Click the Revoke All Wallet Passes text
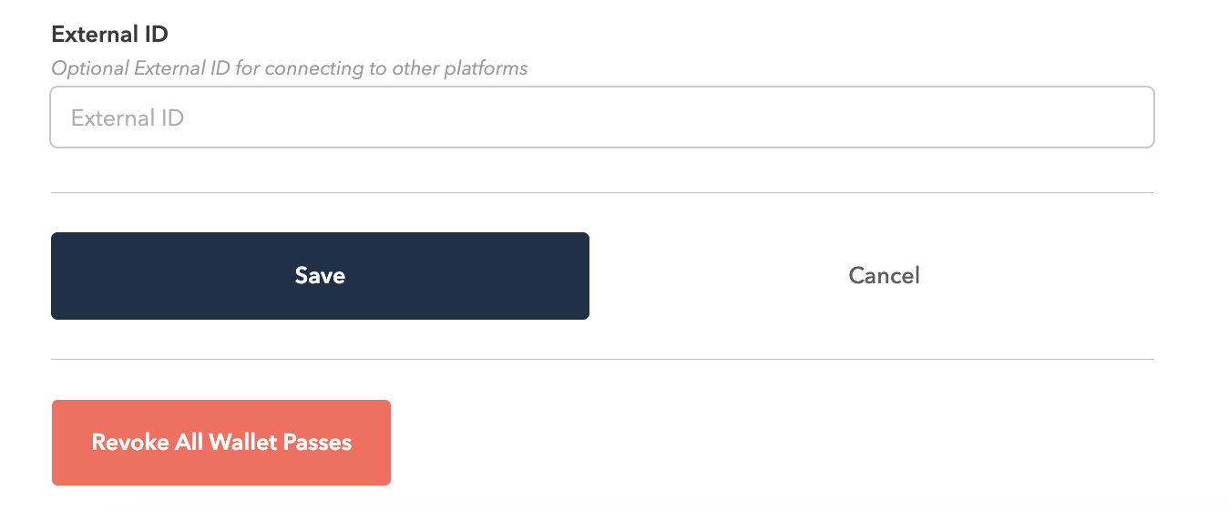The width and height of the screenshot is (1229, 511). [221, 443]
